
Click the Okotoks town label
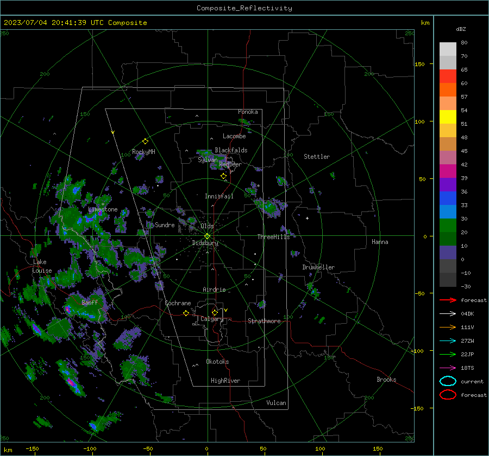click(x=217, y=362)
